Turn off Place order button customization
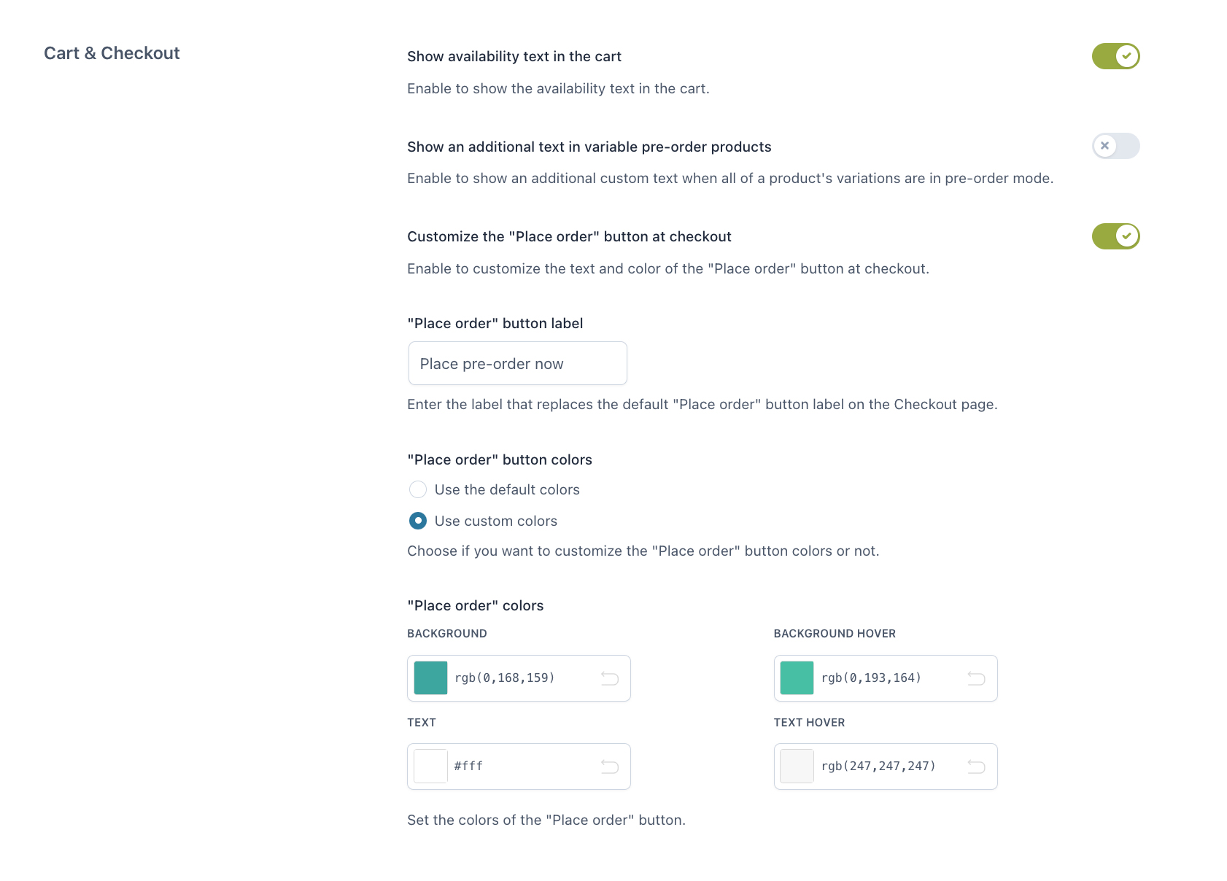This screenshot has height=881, width=1227. coord(1115,236)
